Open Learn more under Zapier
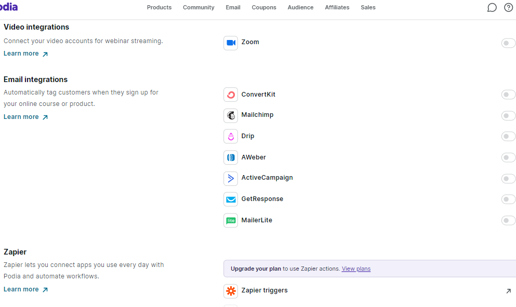This screenshot has width=516, height=307. (25, 289)
